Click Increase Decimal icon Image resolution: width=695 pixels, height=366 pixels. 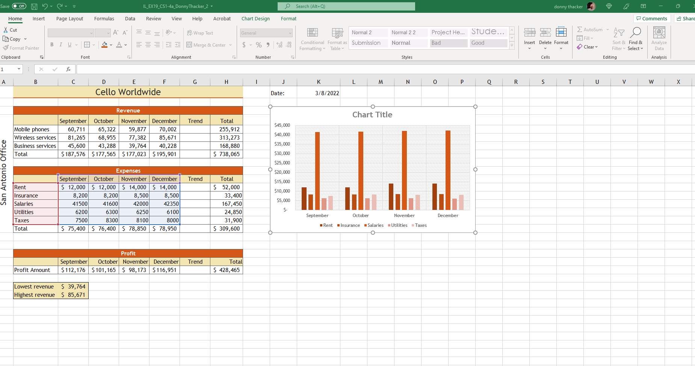click(x=280, y=45)
